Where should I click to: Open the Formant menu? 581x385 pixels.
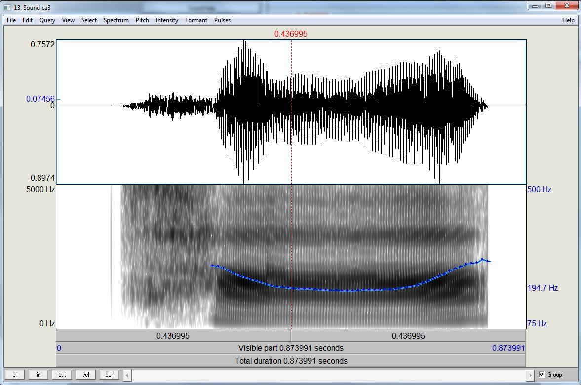(x=196, y=20)
